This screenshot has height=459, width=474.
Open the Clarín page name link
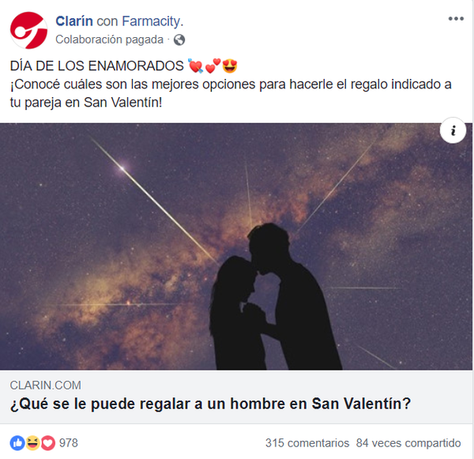pos(74,21)
